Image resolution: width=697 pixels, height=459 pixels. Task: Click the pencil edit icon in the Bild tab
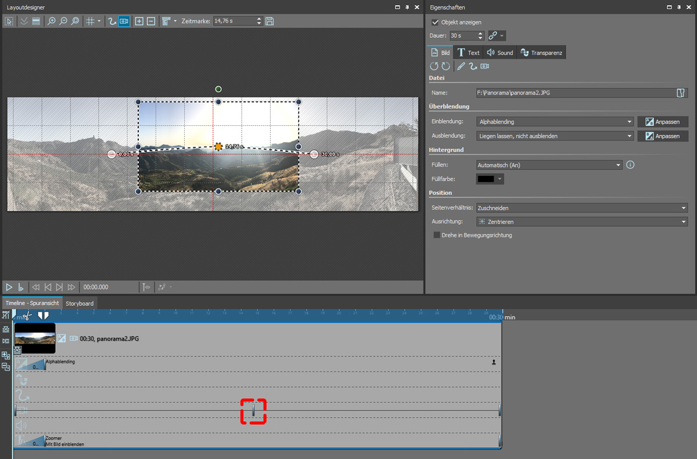click(x=461, y=67)
